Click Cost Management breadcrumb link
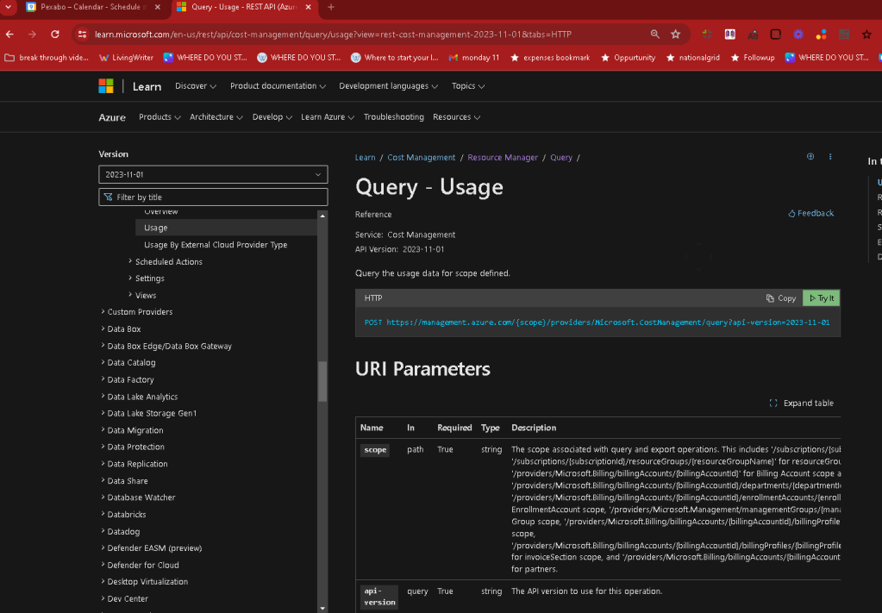Screen dimensions: 882x613 tap(422, 158)
